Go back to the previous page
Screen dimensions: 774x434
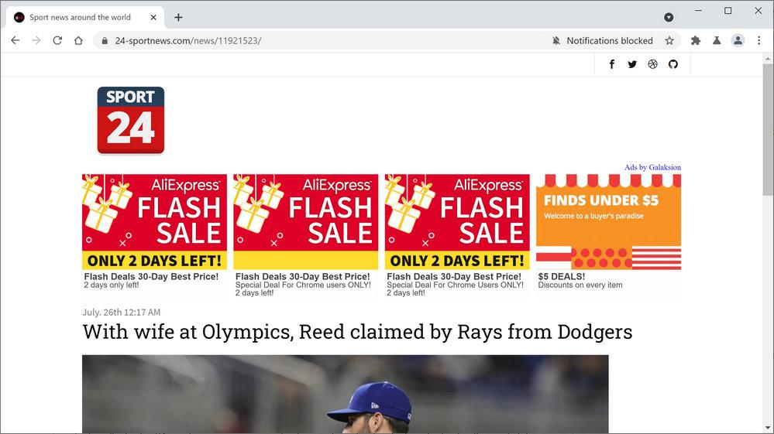pos(15,40)
